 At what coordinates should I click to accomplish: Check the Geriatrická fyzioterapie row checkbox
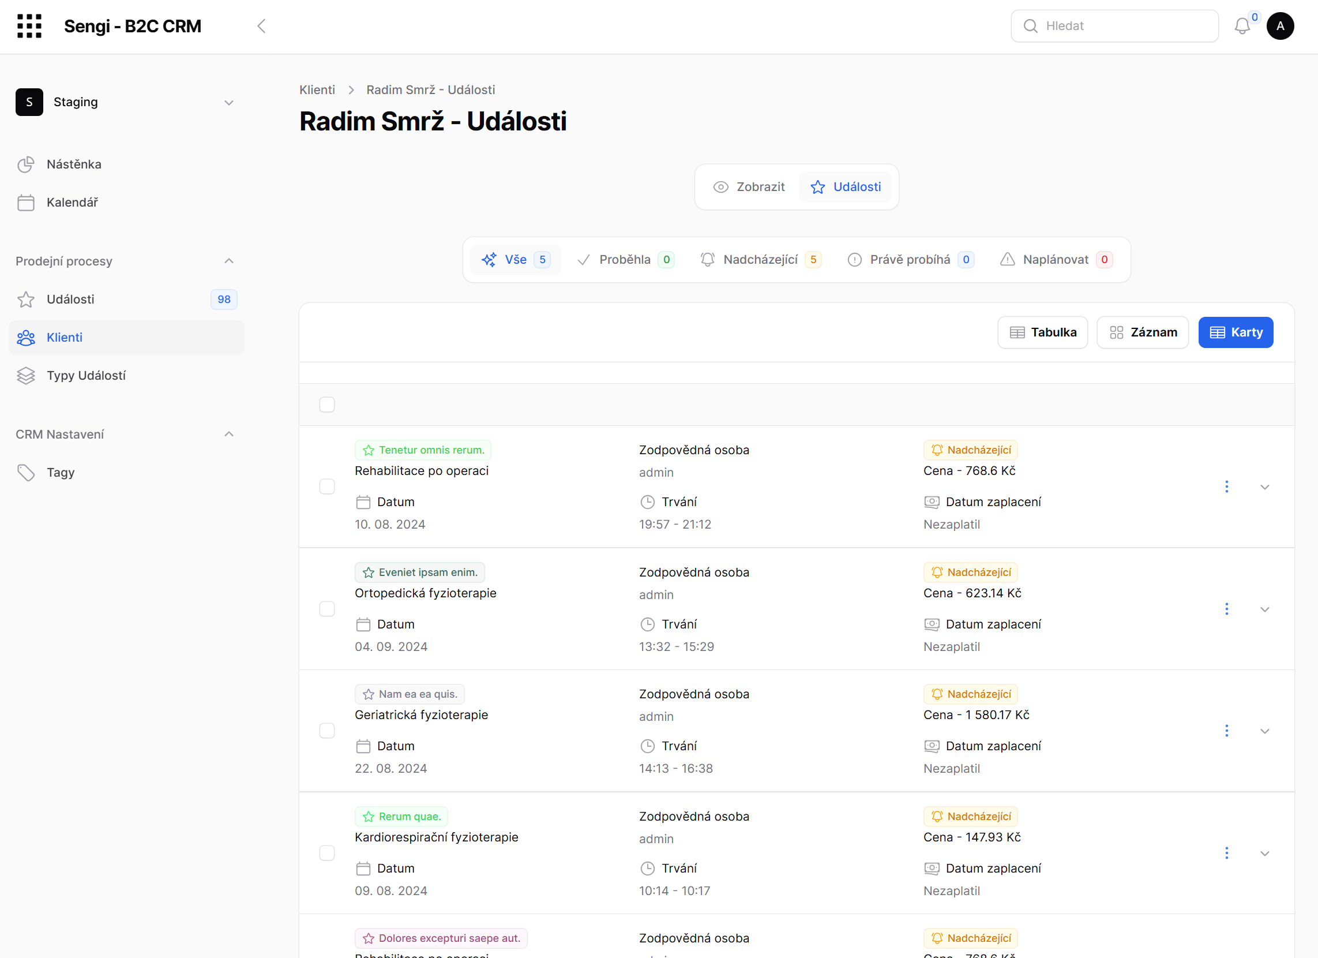click(x=327, y=731)
